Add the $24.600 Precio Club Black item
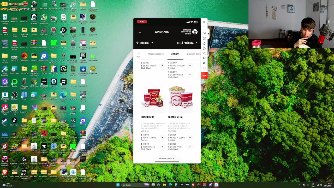334x188 pixels. (190, 74)
